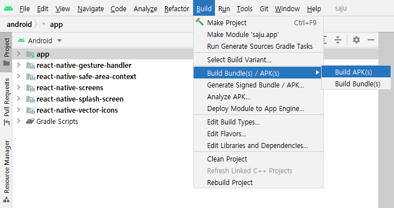Hide the Project panel with minus icon
This screenshot has height=208, width=394.
371,40
